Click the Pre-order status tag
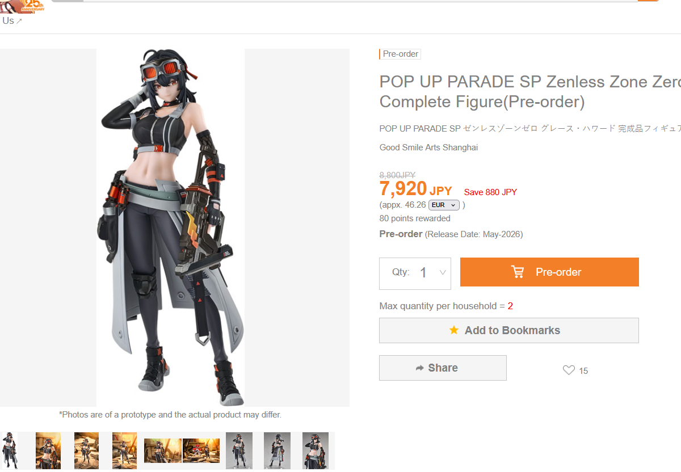 click(400, 54)
